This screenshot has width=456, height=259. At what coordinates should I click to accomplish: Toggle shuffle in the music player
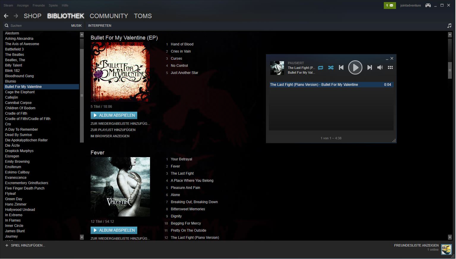click(331, 68)
